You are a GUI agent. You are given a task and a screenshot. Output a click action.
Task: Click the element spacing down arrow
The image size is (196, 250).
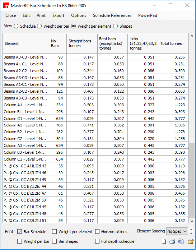191,233
